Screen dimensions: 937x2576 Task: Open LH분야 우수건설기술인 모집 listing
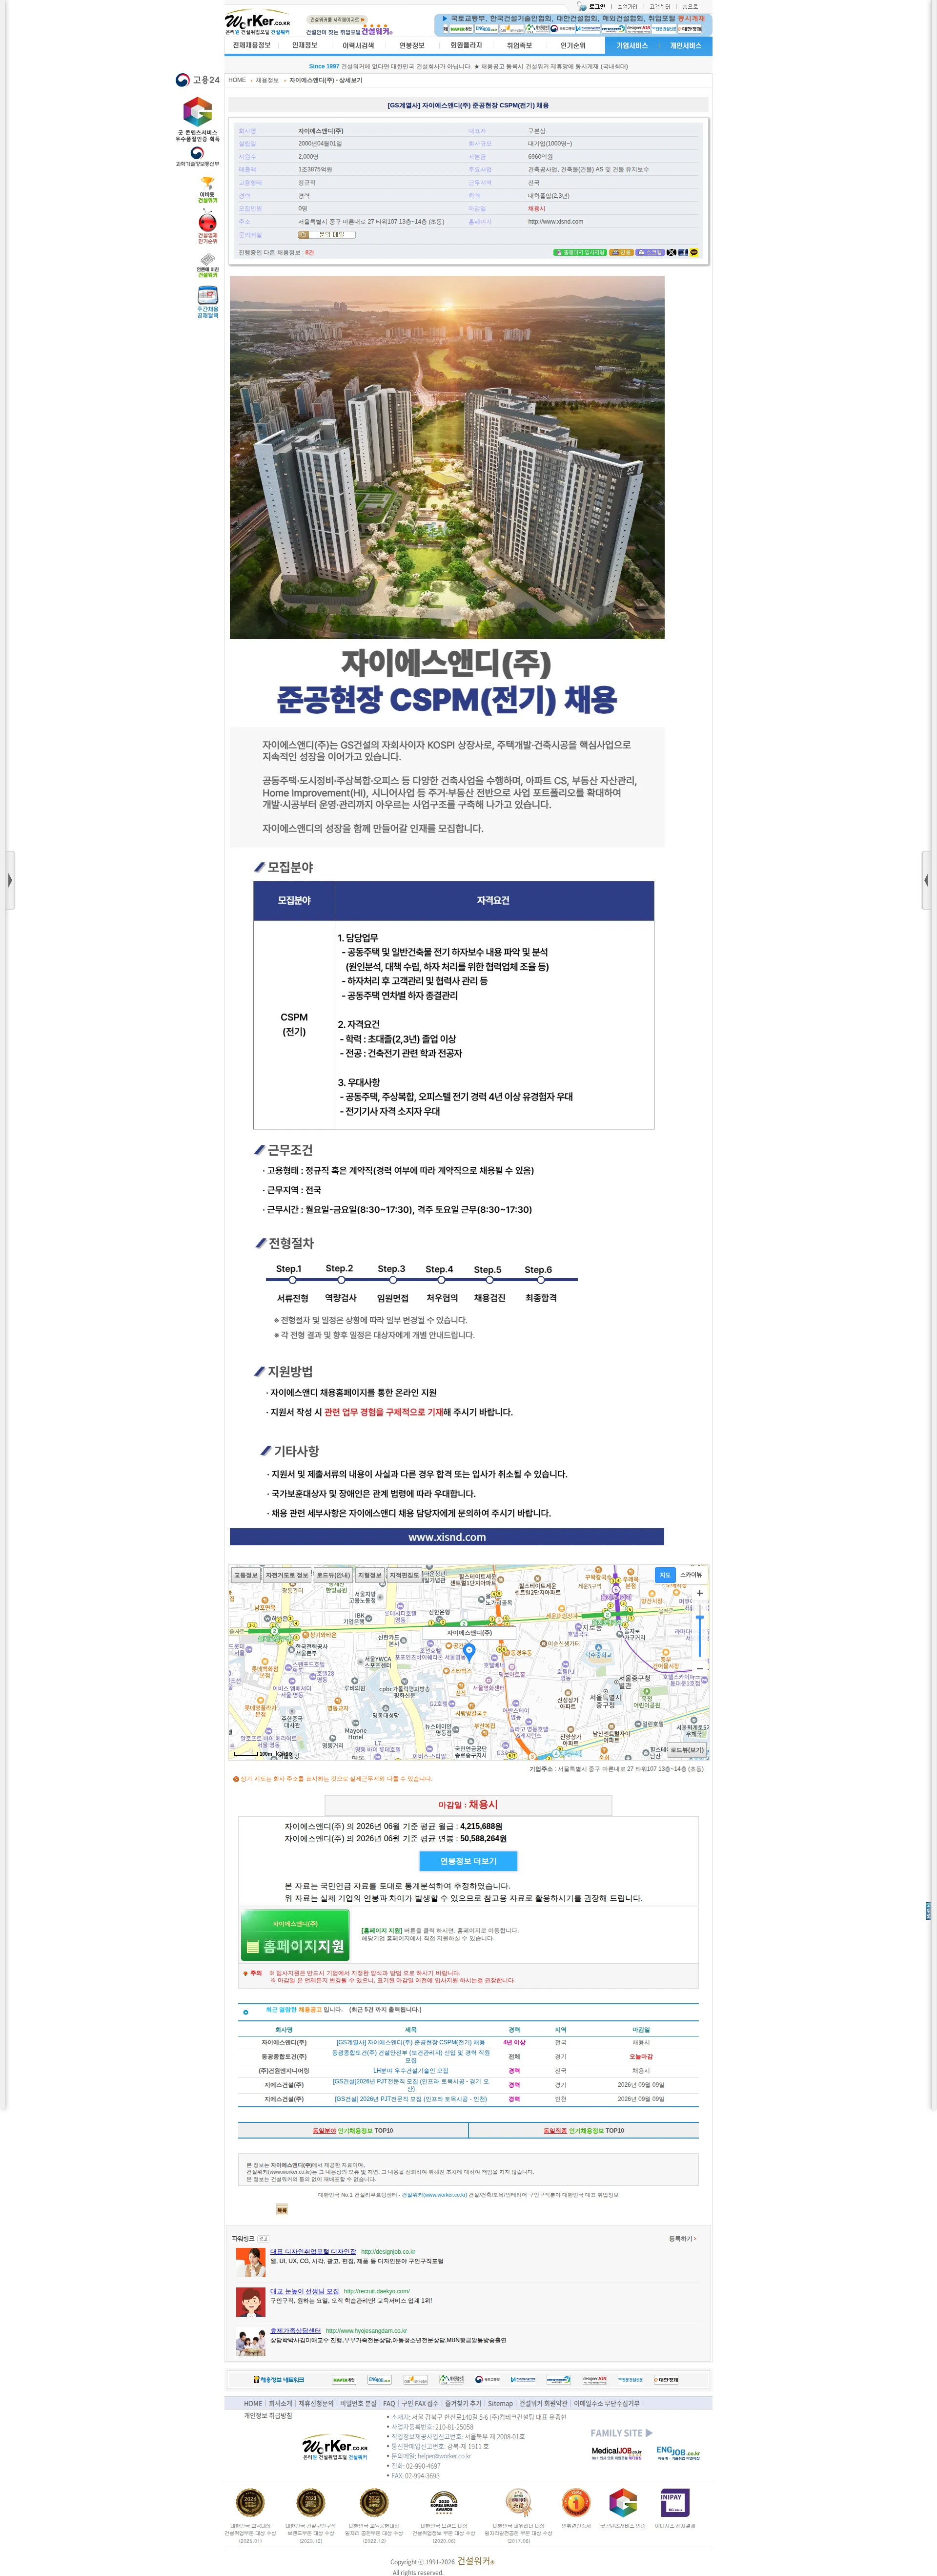coord(410,2070)
